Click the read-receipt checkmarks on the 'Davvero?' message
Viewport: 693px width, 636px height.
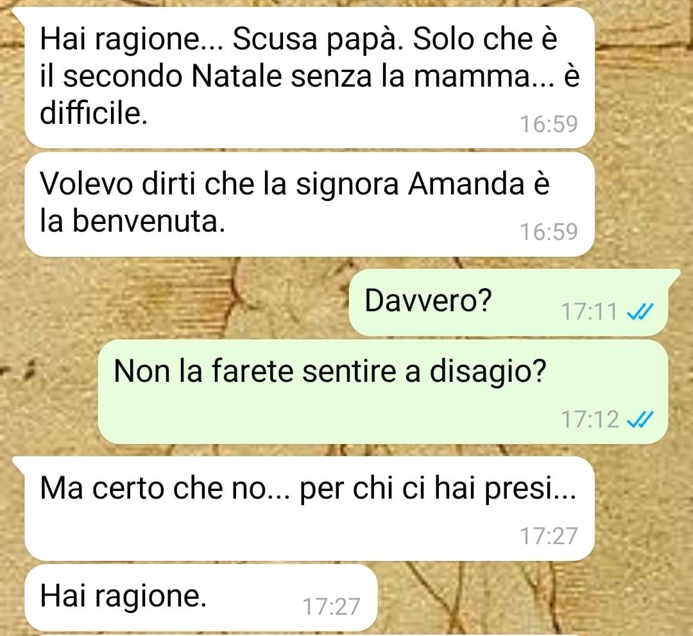pos(640,312)
